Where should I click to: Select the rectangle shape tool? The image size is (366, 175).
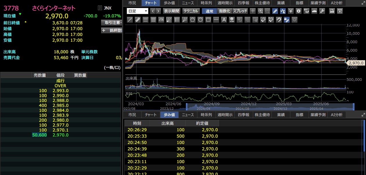[x=208, y=20]
